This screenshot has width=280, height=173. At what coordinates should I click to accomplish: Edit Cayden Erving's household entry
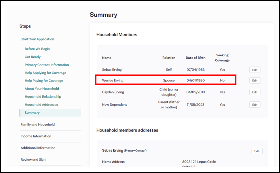tap(254, 92)
